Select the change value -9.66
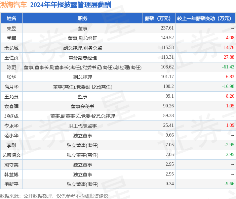 [x=229, y=184]
